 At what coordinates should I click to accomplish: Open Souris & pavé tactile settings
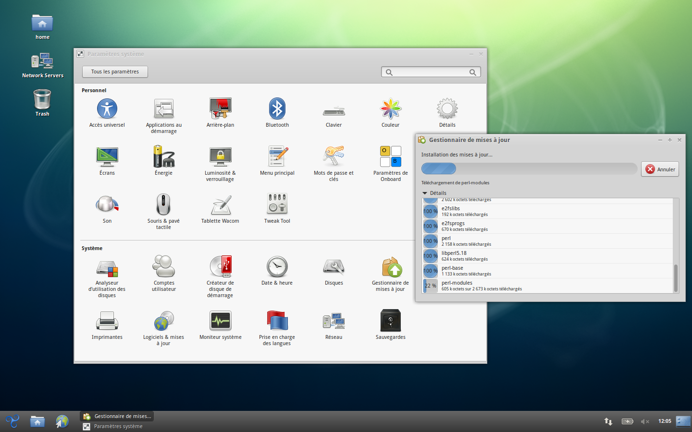click(163, 212)
